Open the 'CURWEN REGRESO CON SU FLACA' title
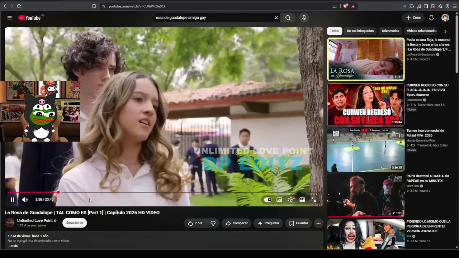This screenshot has width=459, height=258. click(427, 90)
